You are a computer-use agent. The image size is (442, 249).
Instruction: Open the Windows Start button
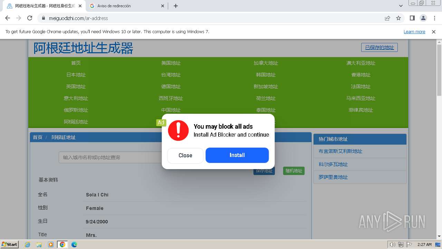coord(9,244)
